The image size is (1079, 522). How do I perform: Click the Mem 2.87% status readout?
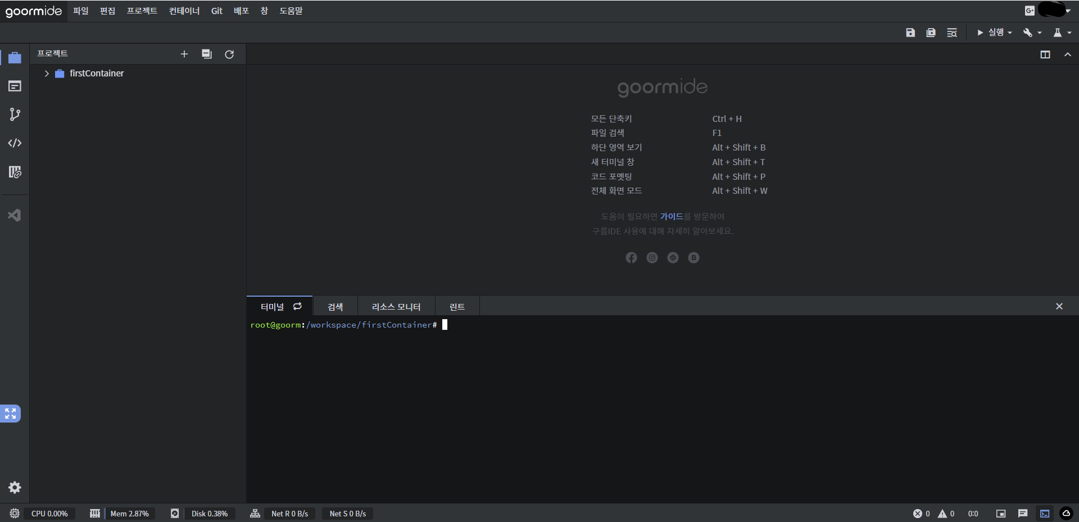130,514
